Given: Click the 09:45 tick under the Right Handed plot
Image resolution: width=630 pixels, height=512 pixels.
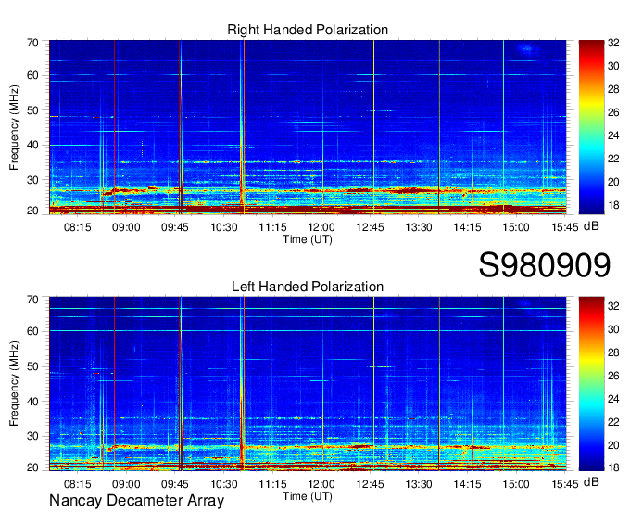Looking at the screenshot, I should point(175,227).
